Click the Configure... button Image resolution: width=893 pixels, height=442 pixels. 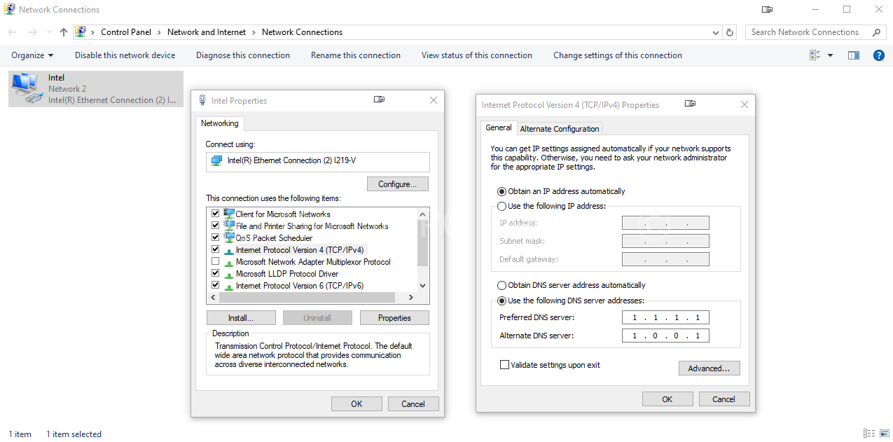[x=398, y=184]
